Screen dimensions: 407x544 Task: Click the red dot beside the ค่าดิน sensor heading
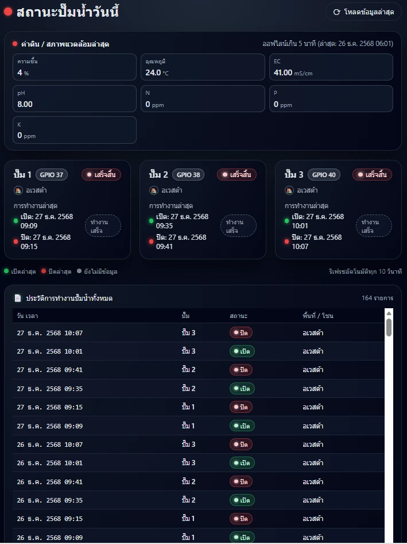[15, 44]
